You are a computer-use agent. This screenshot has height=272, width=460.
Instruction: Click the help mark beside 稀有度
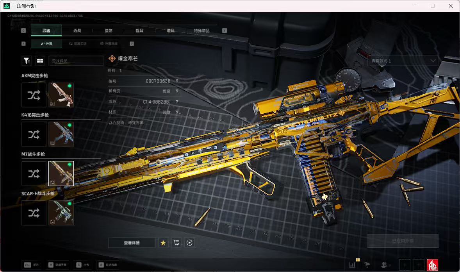click(x=177, y=91)
